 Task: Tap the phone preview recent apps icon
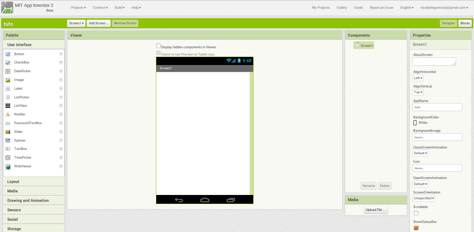coord(231,200)
